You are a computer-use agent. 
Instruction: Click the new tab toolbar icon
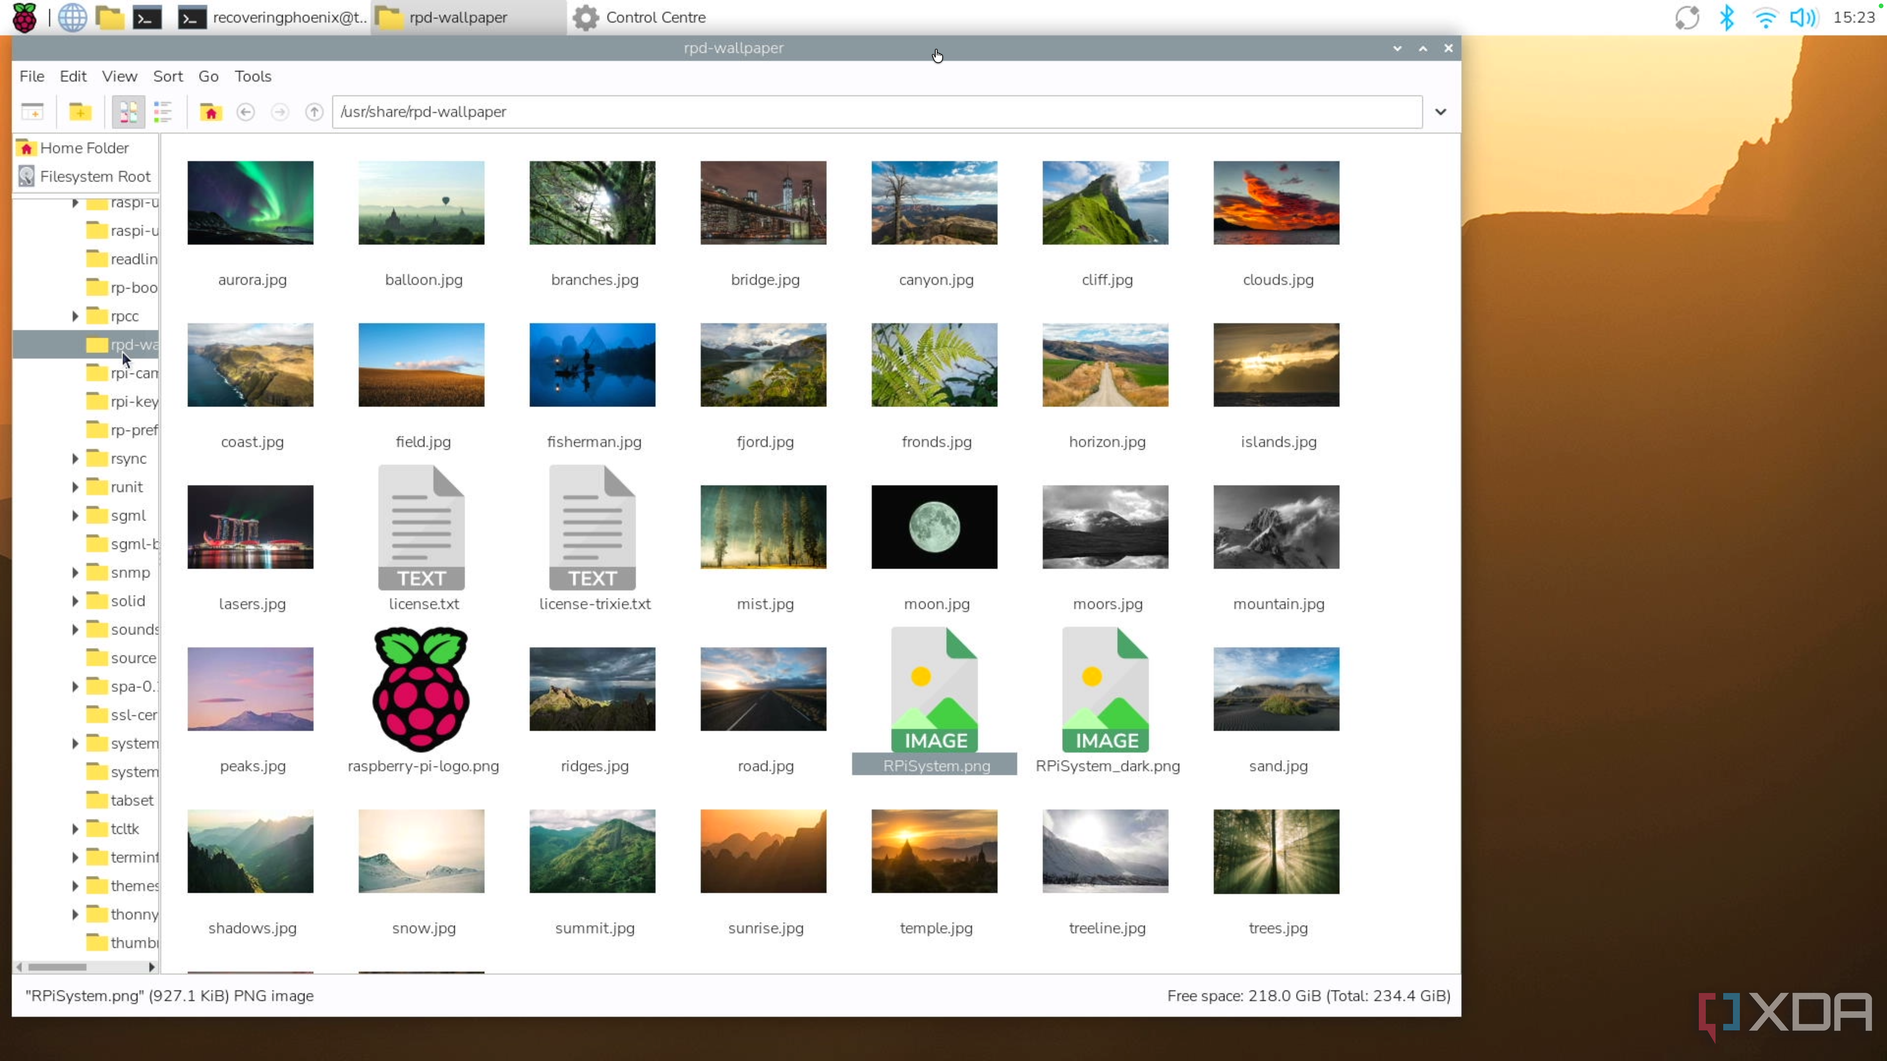click(32, 112)
